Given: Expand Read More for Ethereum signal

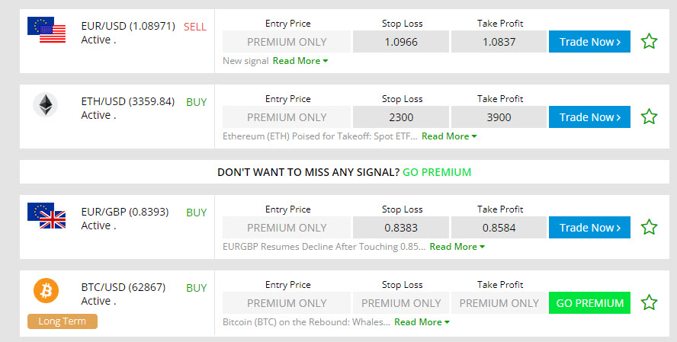Looking at the screenshot, I should [448, 136].
